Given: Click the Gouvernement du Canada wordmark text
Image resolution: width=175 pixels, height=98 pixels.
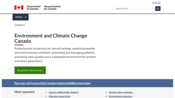Looking at the screenshot, I should click(x=52, y=8).
